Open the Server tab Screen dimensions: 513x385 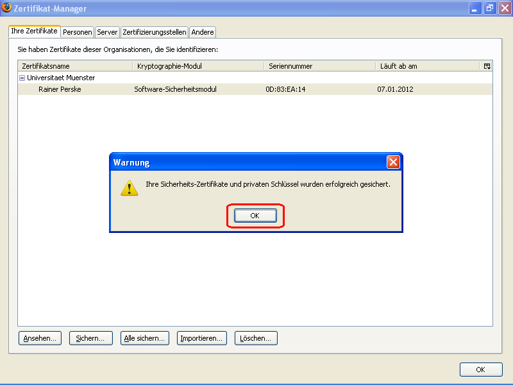pos(107,31)
